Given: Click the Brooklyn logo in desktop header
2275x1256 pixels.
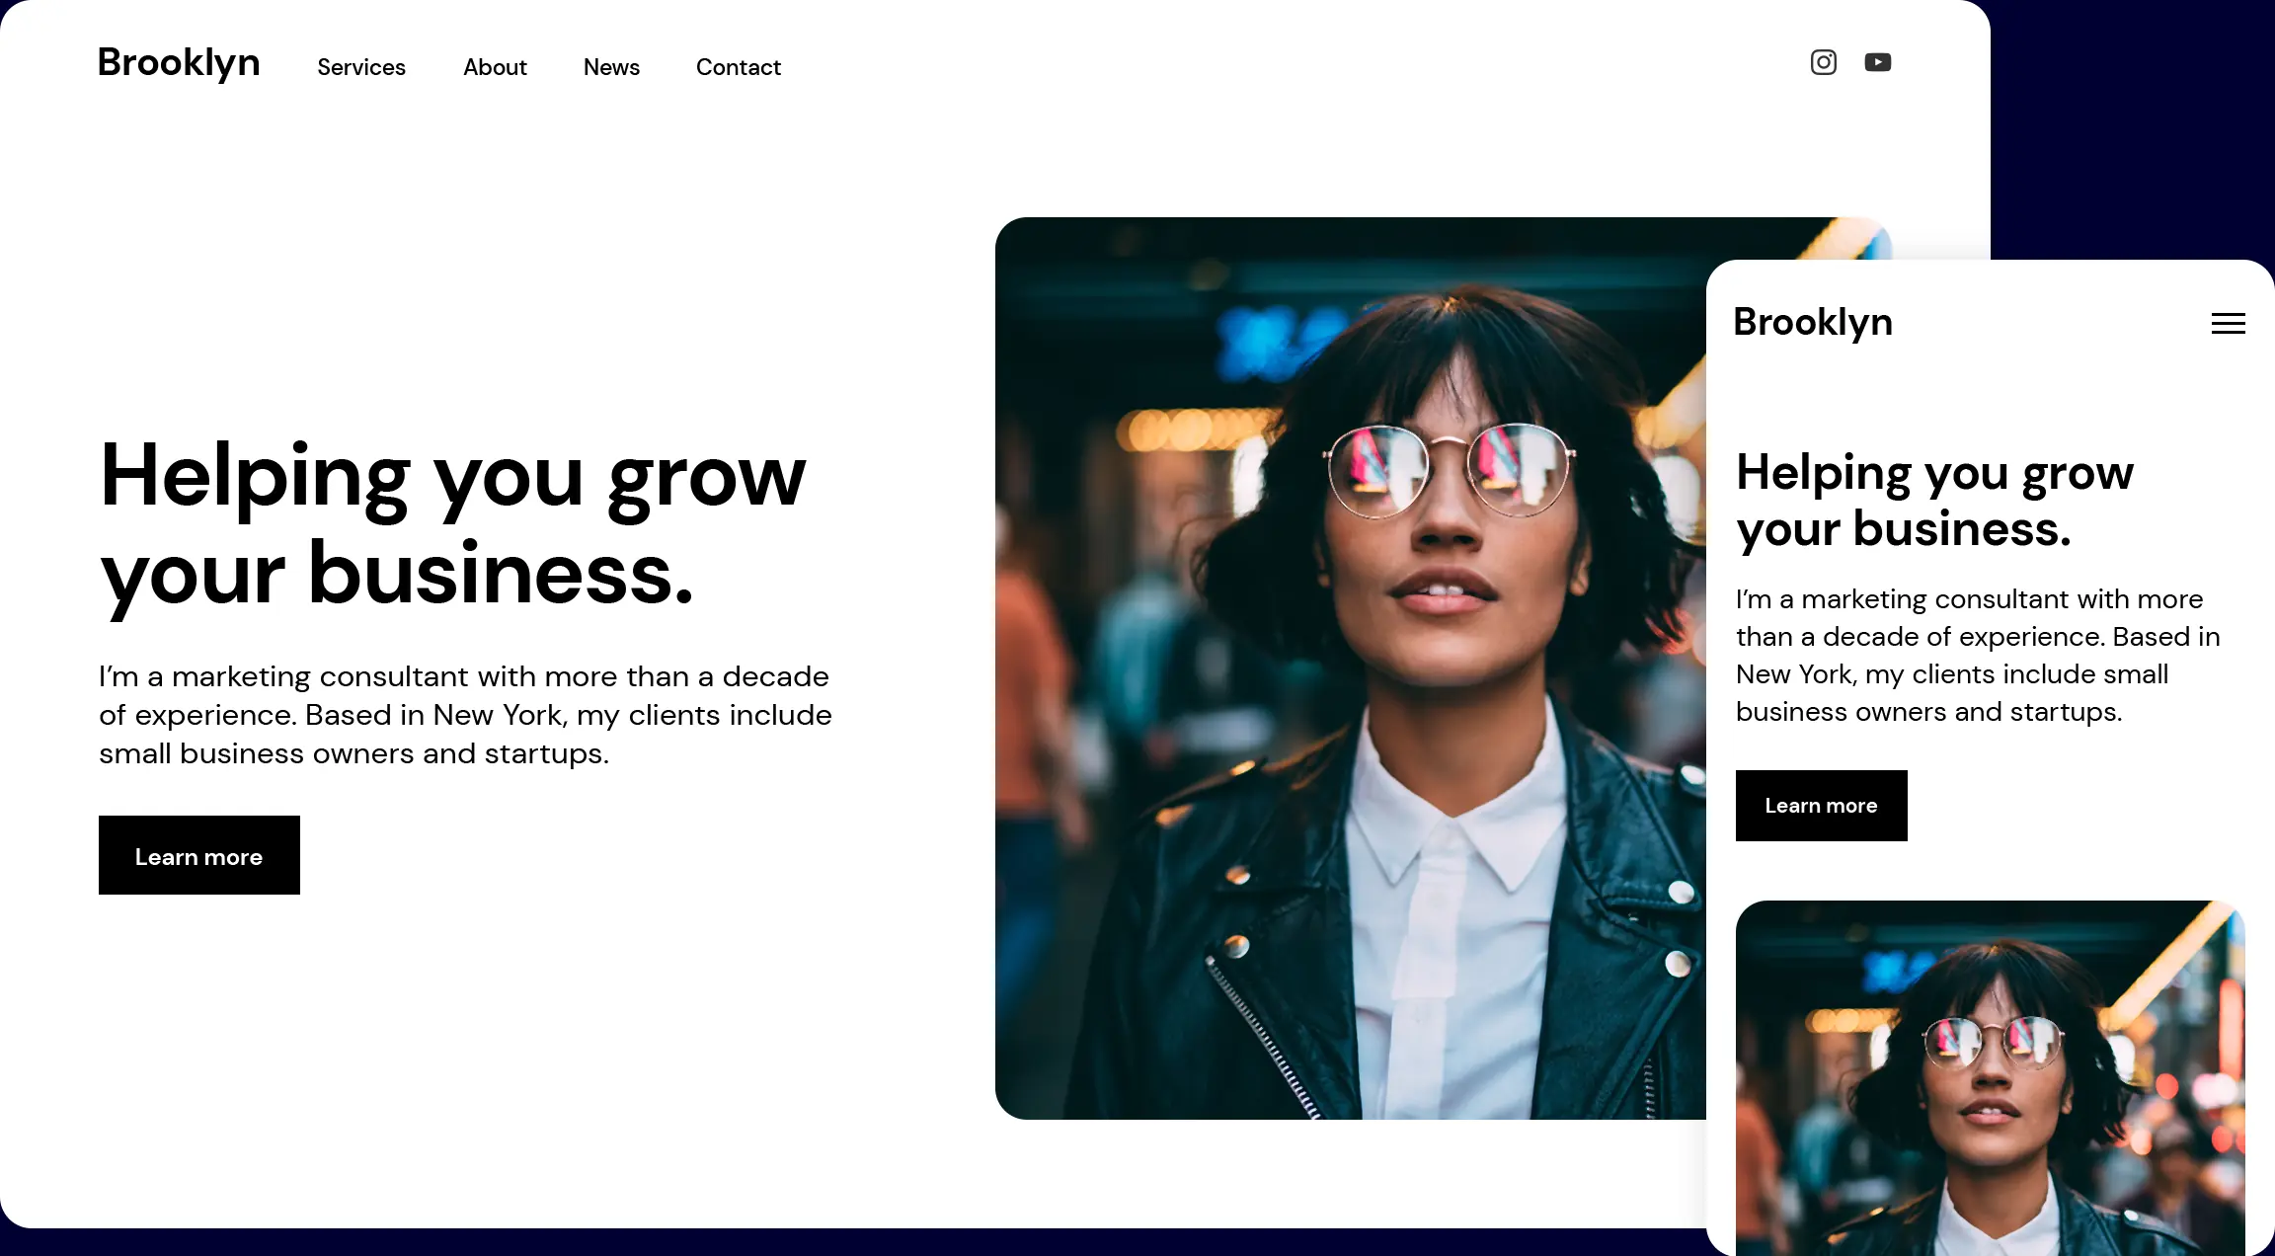Looking at the screenshot, I should 179,63.
